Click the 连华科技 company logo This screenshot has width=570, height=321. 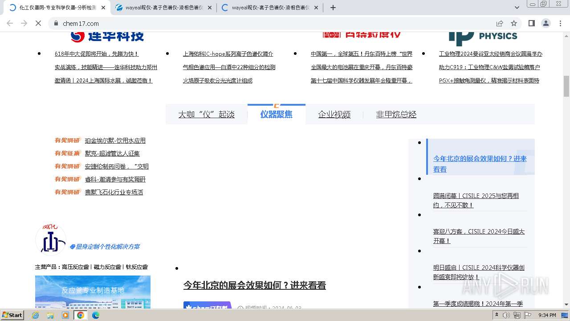tap(107, 36)
